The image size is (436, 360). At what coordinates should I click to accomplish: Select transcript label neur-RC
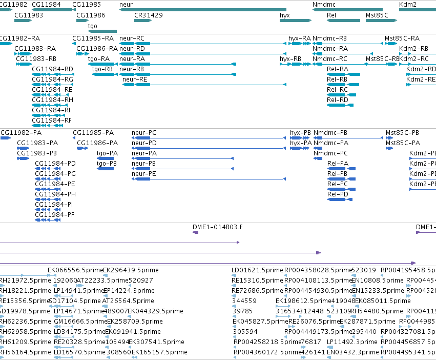132,38
